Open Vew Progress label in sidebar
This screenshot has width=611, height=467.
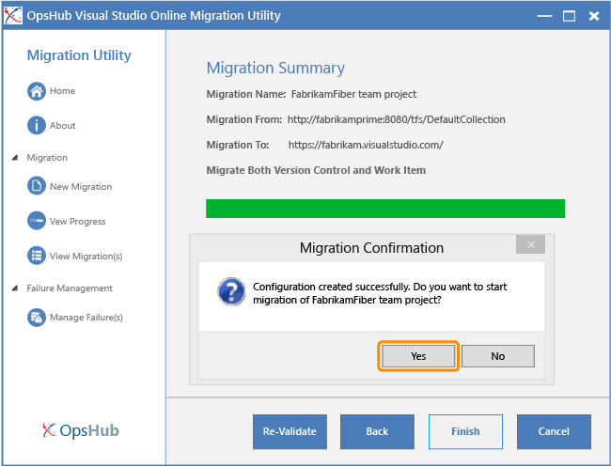click(77, 221)
